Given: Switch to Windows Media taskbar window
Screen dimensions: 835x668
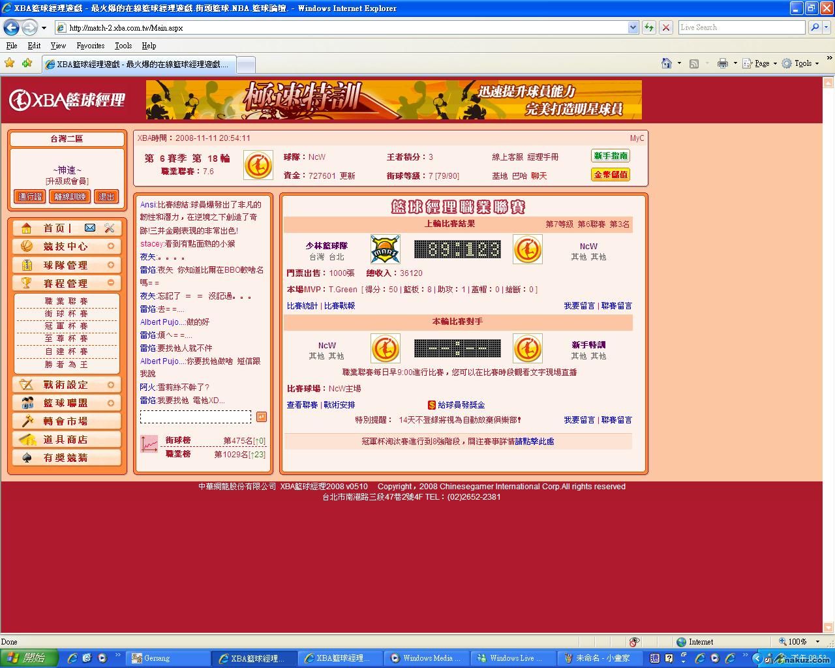Looking at the screenshot, I should (x=427, y=658).
